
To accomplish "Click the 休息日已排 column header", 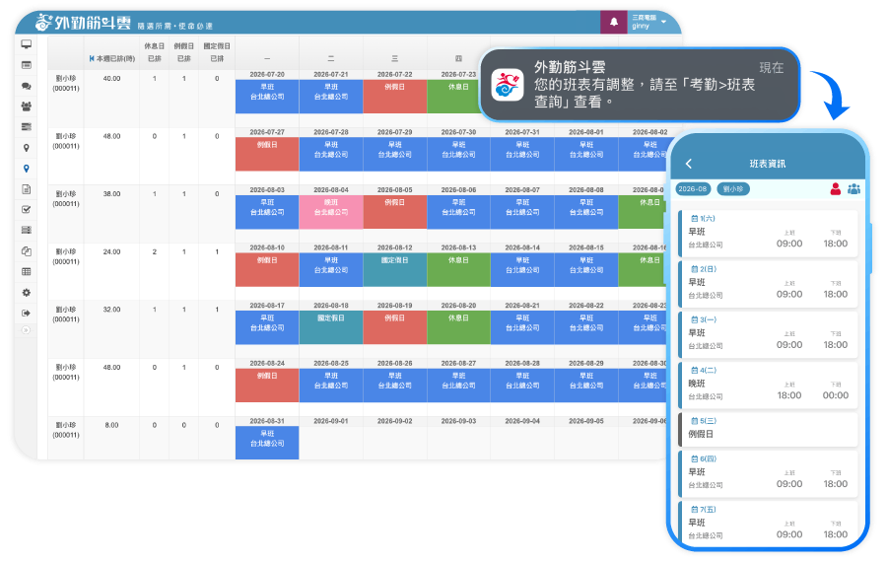I will (x=154, y=52).
